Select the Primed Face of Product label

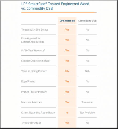[x=34, y=92]
